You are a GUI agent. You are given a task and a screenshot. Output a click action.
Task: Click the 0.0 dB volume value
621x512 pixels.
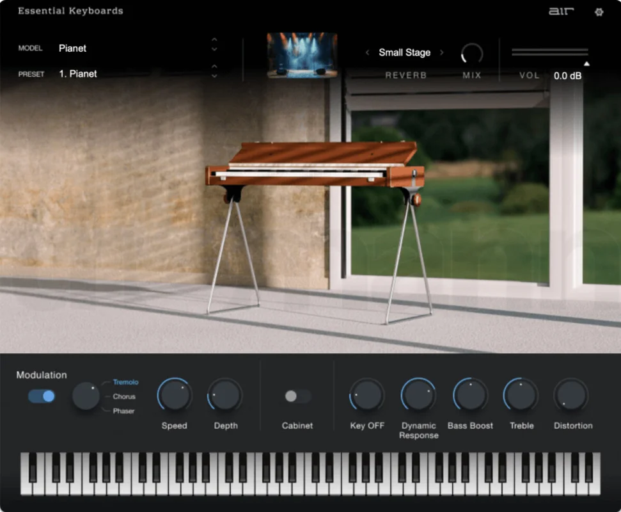click(567, 76)
